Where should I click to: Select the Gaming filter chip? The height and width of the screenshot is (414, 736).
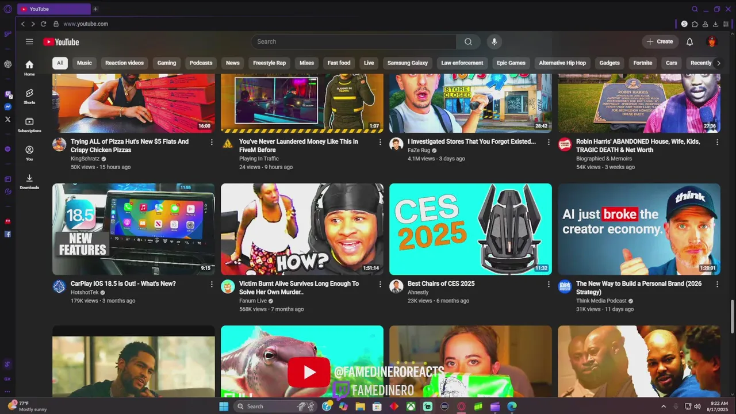click(167, 63)
